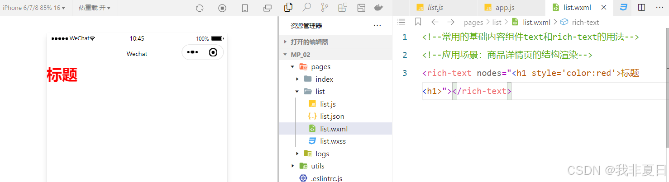
Task: Collapse the MP_02 project section
Action: [x=335, y=54]
